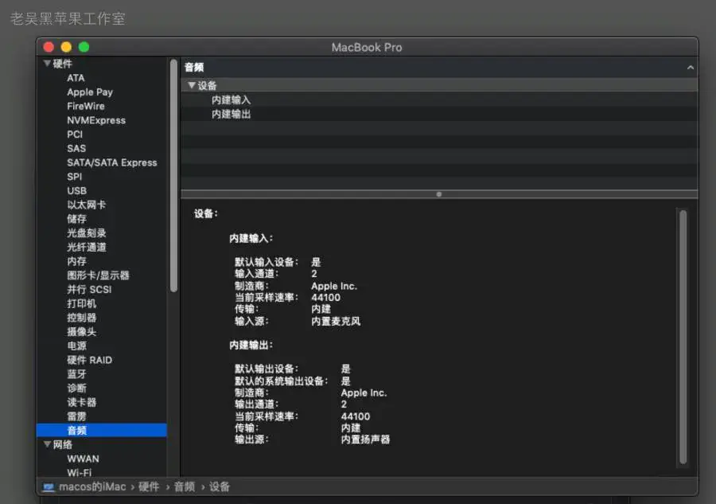716x504 pixels.
Task: Click 音频 in the path bar
Action: (x=185, y=487)
